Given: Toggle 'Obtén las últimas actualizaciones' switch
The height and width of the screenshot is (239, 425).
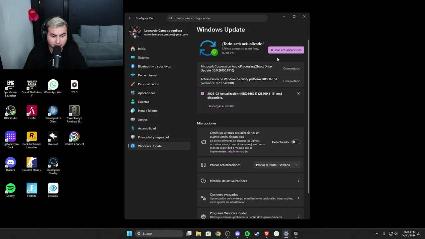Looking at the screenshot, I should 296,142.
